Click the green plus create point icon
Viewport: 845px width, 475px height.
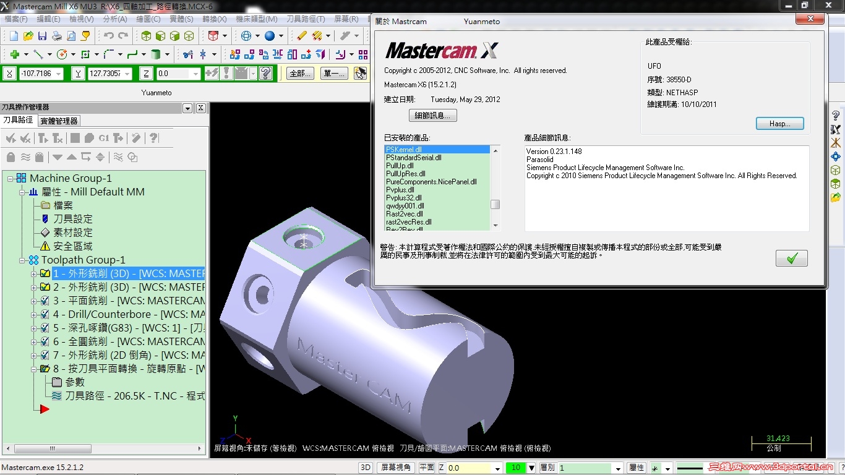click(14, 54)
